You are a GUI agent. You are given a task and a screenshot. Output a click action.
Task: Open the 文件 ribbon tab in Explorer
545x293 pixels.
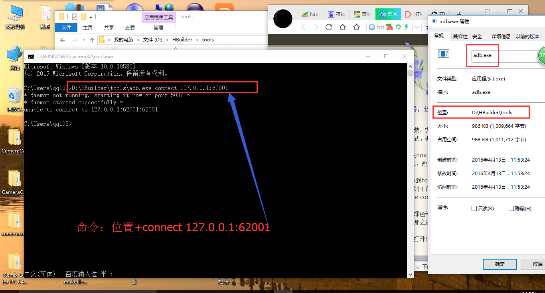[66, 27]
